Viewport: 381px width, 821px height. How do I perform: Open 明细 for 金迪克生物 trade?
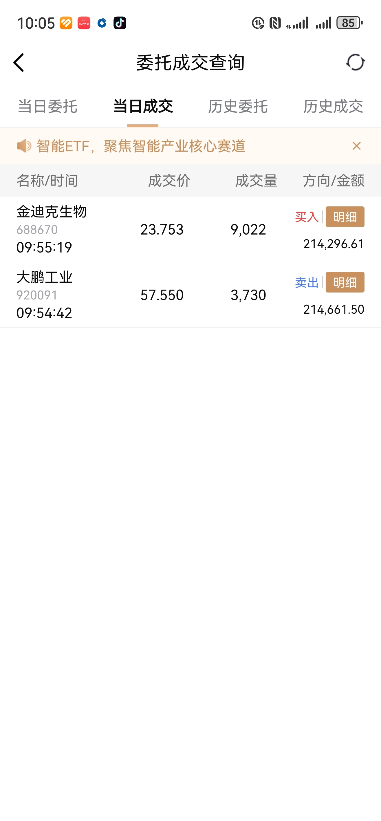pos(345,217)
